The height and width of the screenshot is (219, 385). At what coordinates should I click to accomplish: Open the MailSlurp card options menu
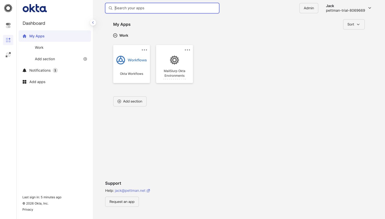point(187,50)
